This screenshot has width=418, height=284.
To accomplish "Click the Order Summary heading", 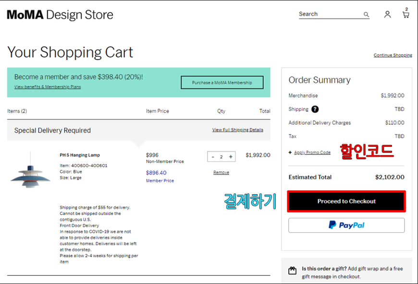I will [x=320, y=80].
